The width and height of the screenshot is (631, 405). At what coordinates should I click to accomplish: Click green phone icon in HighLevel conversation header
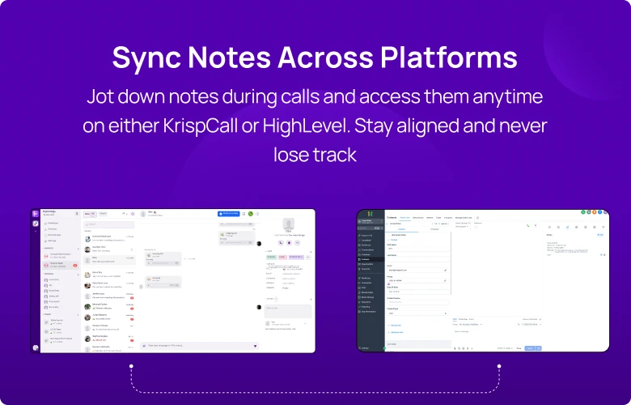[x=528, y=226]
